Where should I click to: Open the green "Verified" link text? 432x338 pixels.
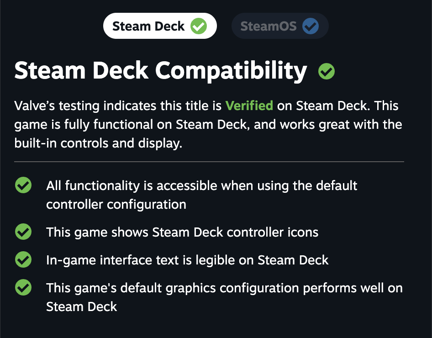(249, 106)
